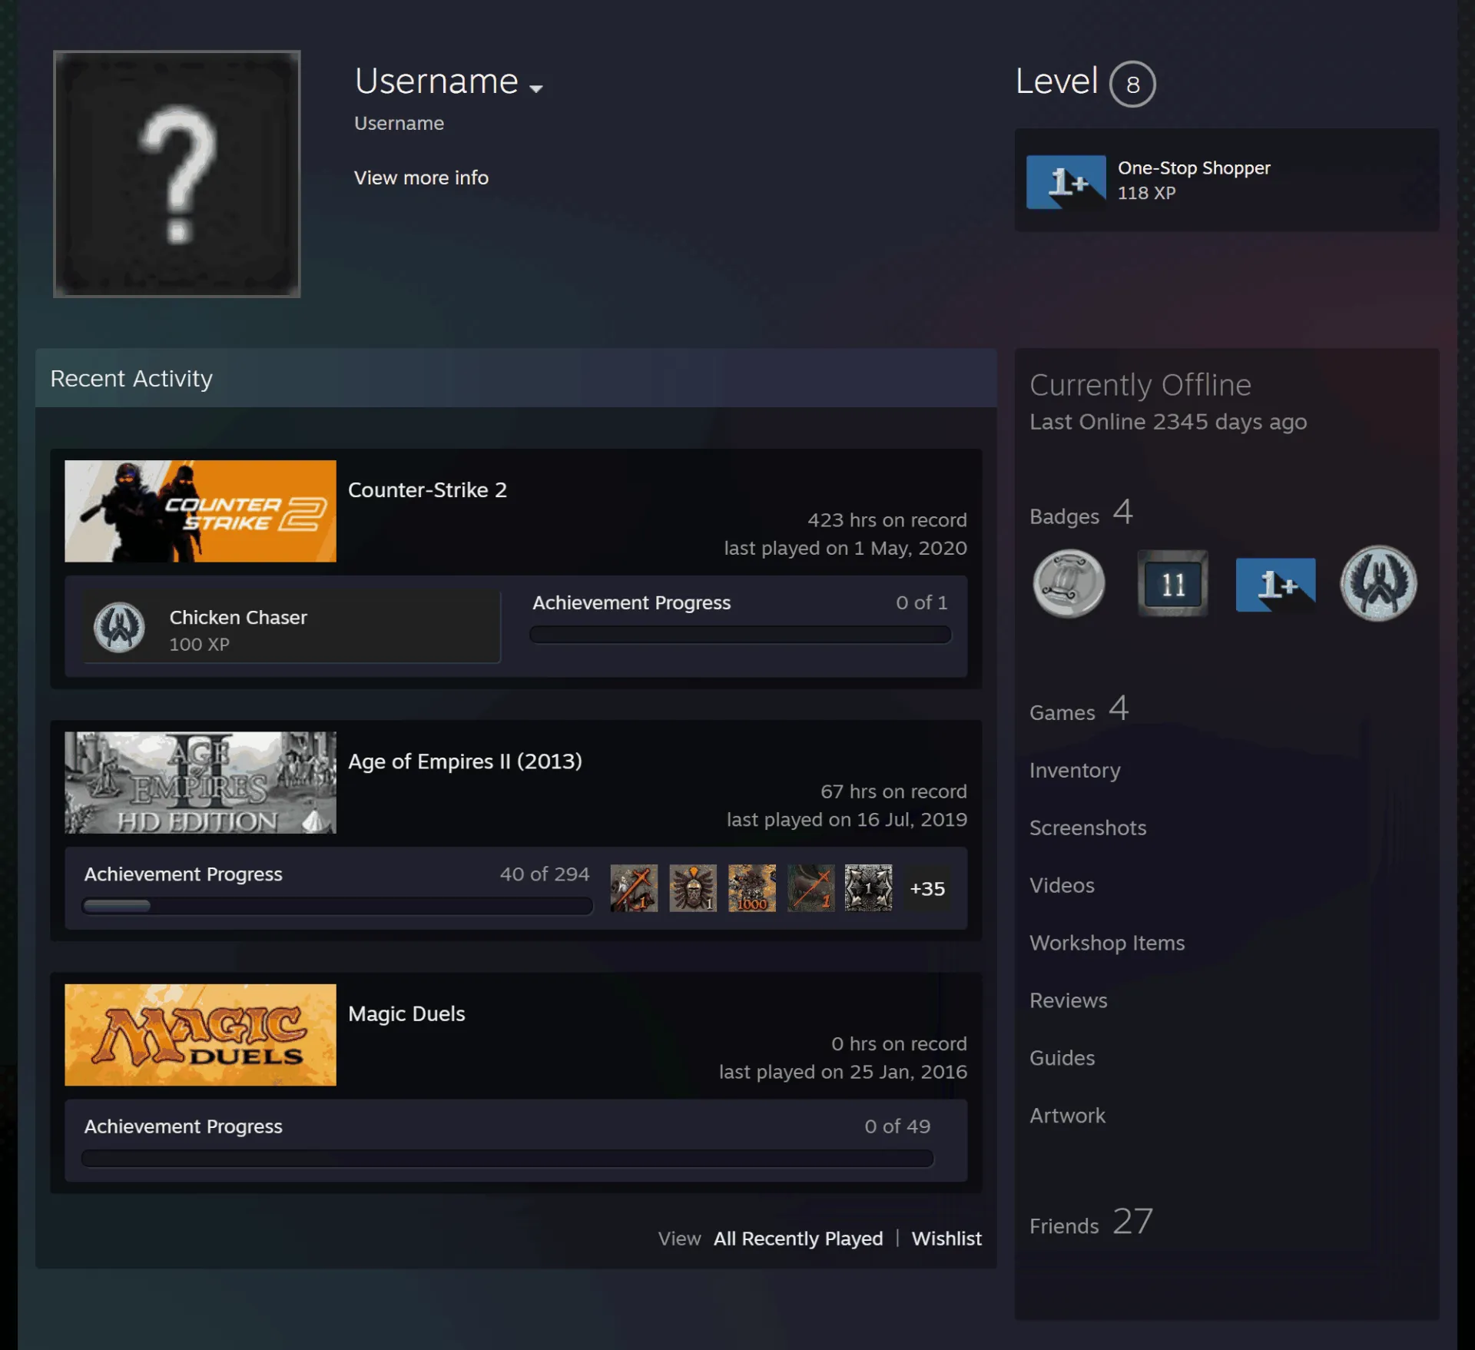Open the Counter-Strike 2 title link
Screen dimensions: 1475x1350
pos(427,490)
